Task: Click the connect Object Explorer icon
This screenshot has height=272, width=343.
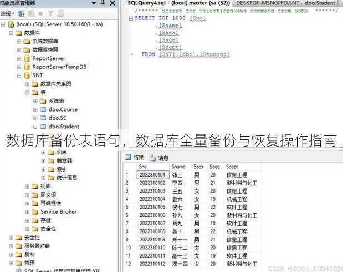Action: tap(21, 13)
